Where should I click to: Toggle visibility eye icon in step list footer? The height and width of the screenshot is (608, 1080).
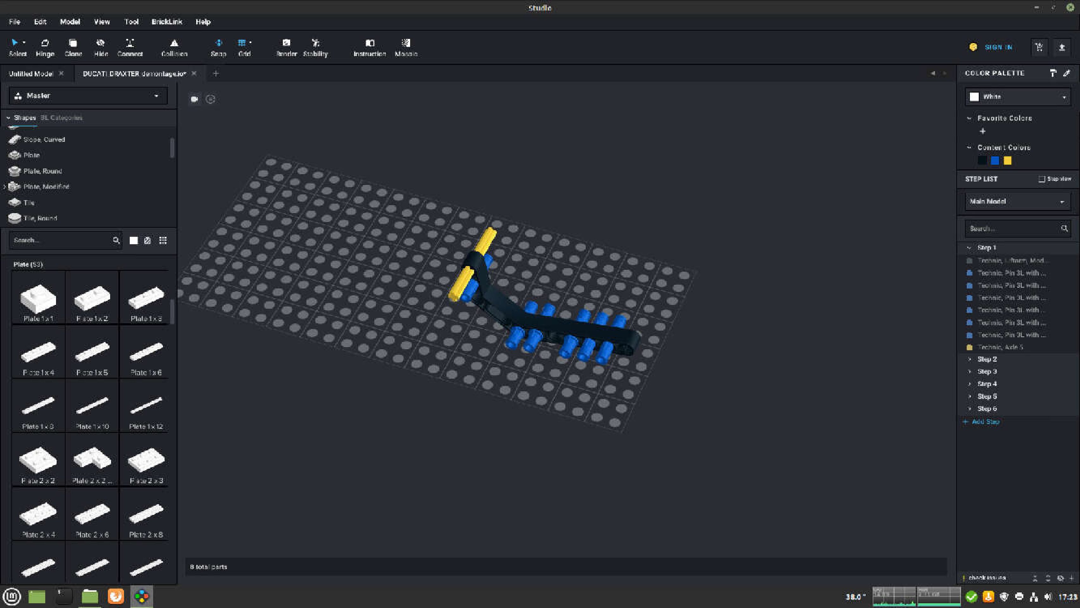(x=1060, y=578)
